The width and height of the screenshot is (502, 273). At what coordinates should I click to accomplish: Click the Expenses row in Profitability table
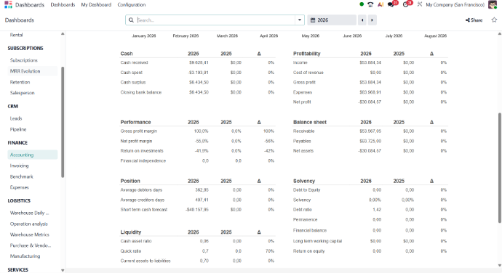[x=303, y=92]
